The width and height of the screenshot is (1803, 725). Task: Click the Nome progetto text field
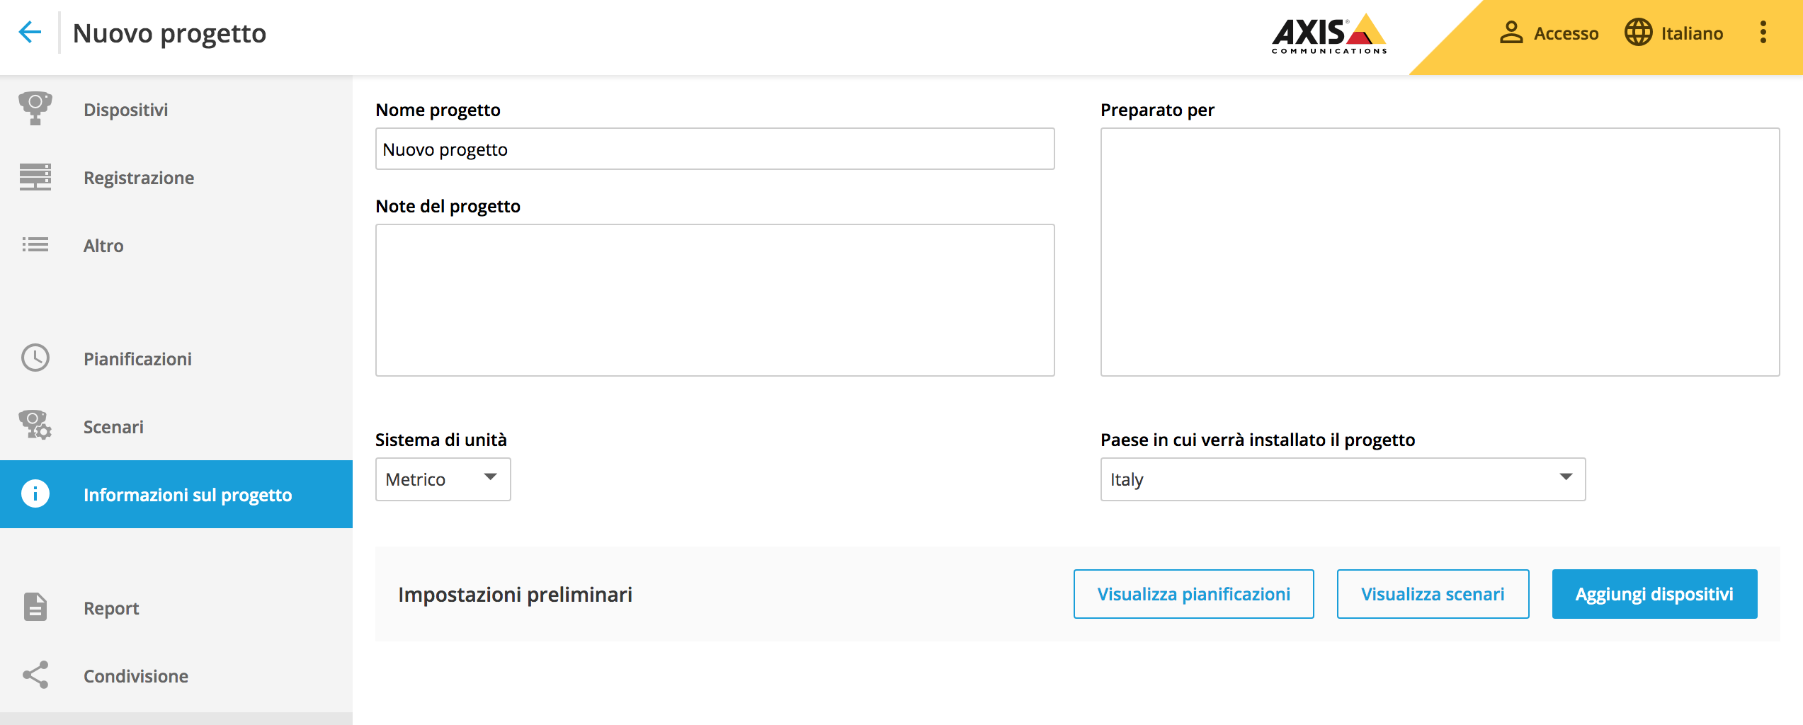(715, 149)
